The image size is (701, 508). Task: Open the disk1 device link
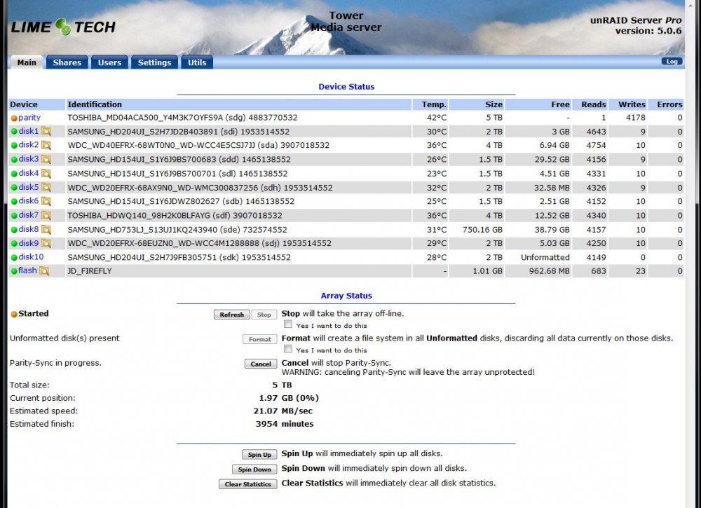point(29,131)
